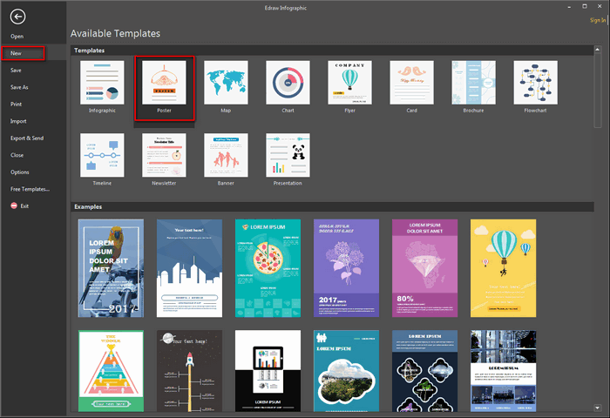610x418 pixels.
Task: Open the purple flower 2017 example
Action: coord(346,268)
